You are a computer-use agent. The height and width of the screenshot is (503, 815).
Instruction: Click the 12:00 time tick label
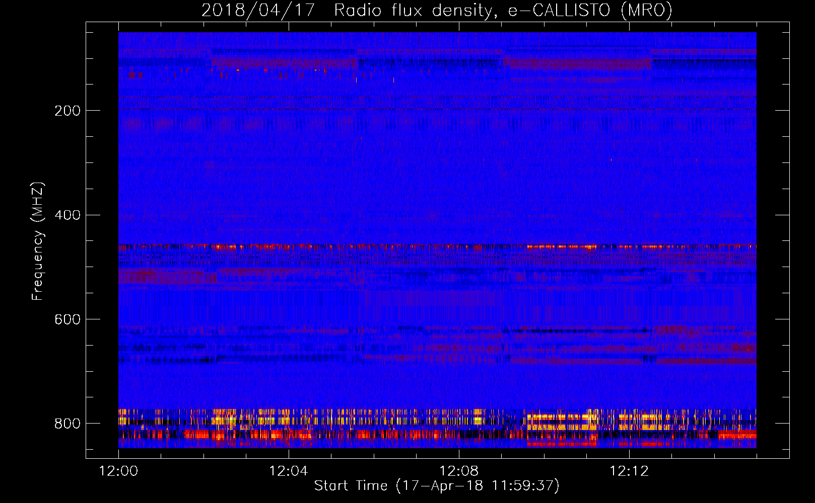(x=118, y=471)
